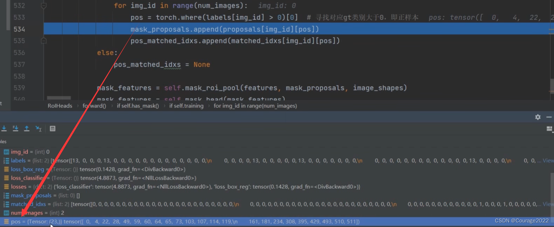Click 'mask_proposals.append' on highlighted line
Viewport: 554px width, 227px height.
coord(175,29)
